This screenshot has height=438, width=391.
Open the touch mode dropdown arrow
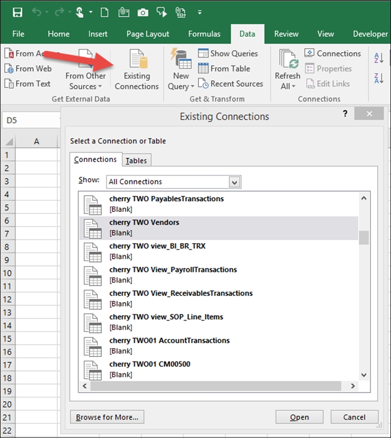pyautogui.click(x=91, y=12)
